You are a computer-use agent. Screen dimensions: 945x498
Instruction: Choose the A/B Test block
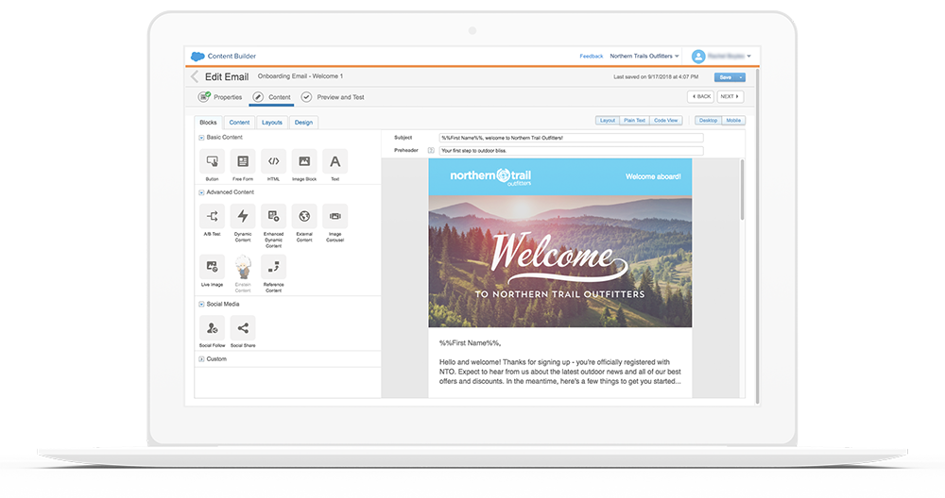pyautogui.click(x=212, y=216)
